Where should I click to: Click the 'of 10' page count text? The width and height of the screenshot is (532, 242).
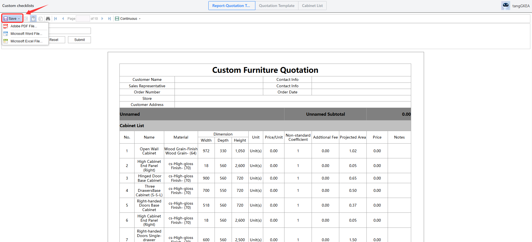tap(94, 19)
